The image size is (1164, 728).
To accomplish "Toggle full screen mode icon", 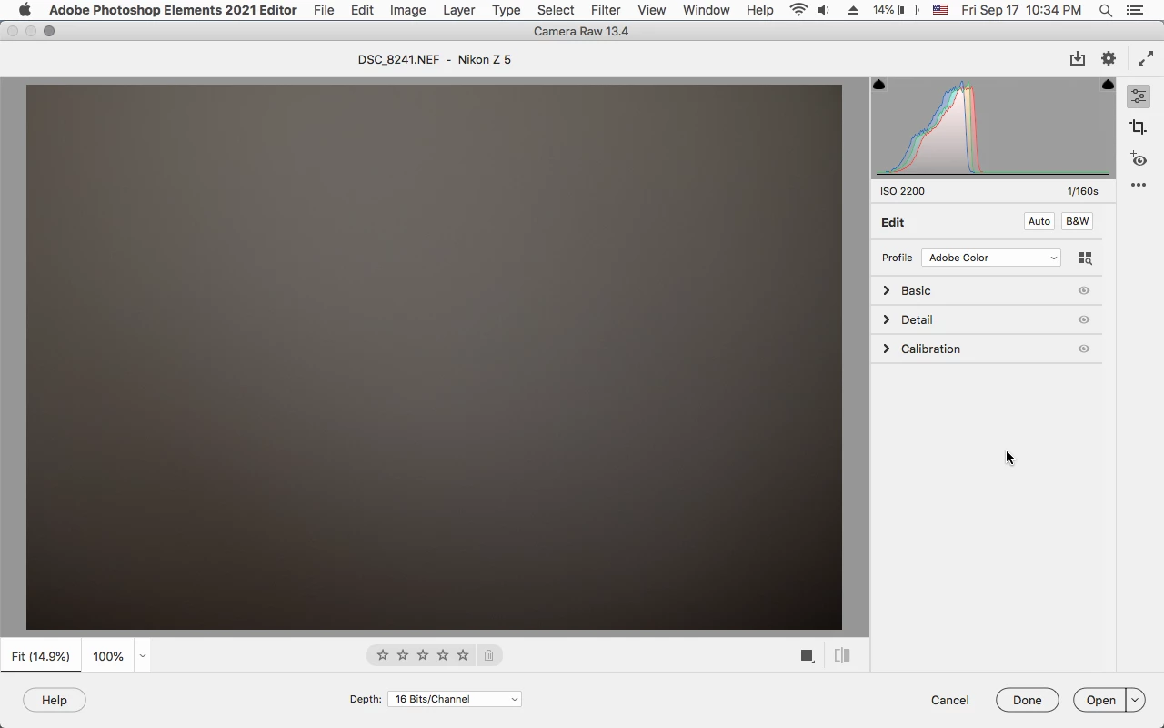I will tap(1146, 59).
